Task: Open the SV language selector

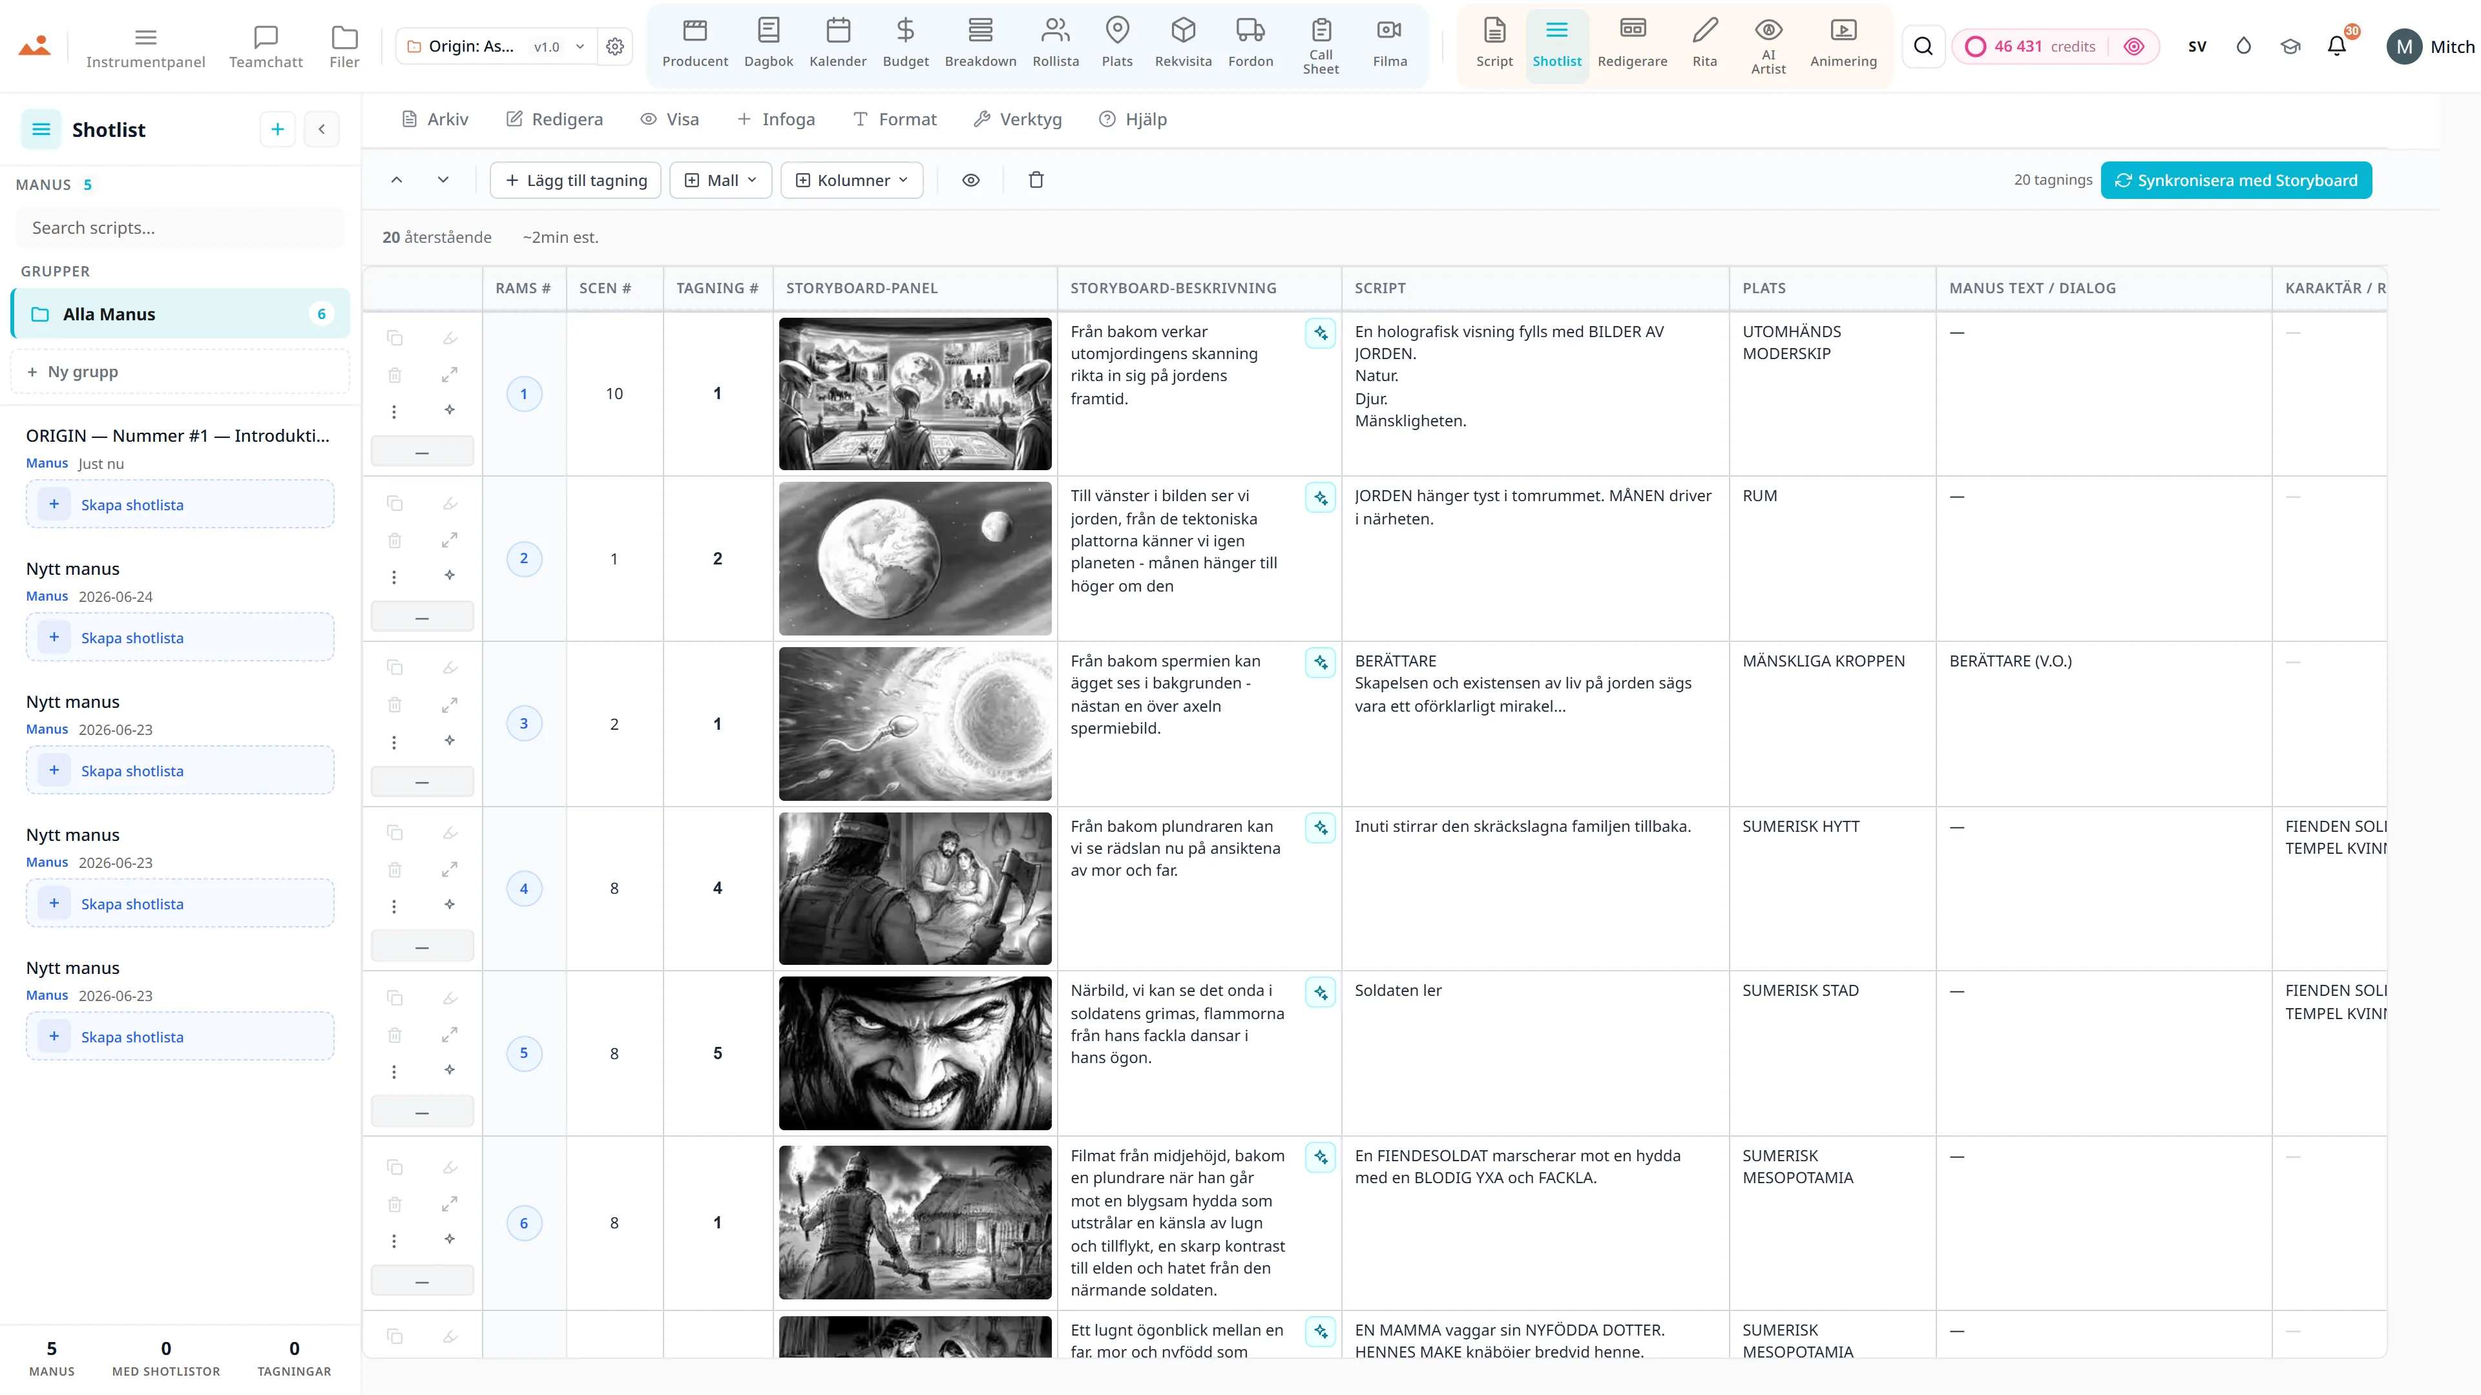Action: click(x=2197, y=46)
